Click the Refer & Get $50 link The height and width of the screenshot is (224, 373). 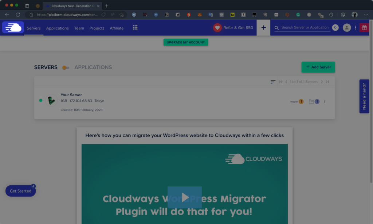[238, 28]
